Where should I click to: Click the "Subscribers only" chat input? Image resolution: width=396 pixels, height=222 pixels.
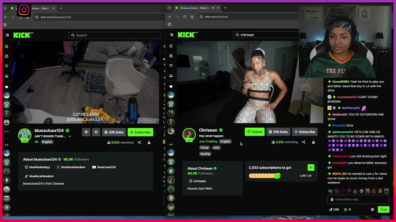(x=358, y=199)
